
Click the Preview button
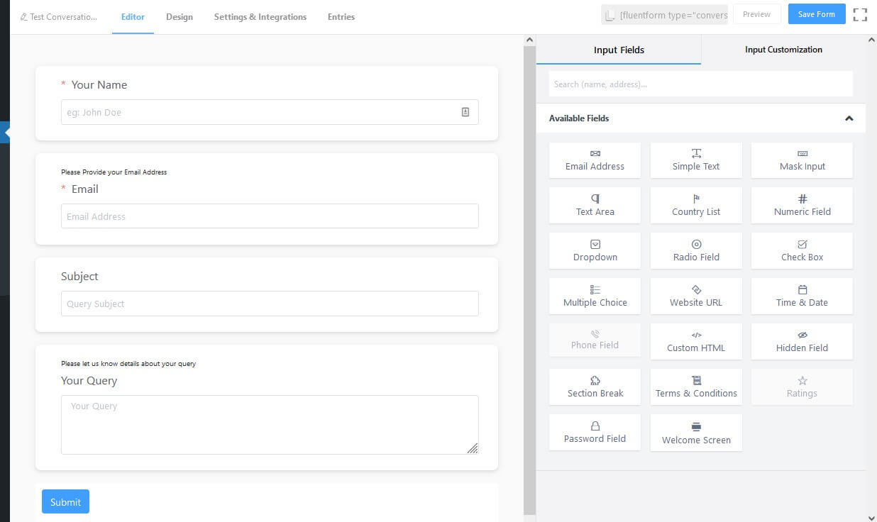(756, 14)
